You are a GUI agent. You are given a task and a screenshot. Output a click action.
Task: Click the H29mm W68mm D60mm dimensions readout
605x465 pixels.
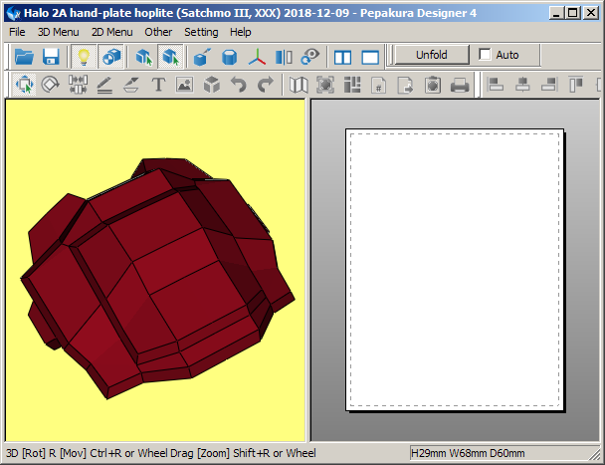click(468, 453)
